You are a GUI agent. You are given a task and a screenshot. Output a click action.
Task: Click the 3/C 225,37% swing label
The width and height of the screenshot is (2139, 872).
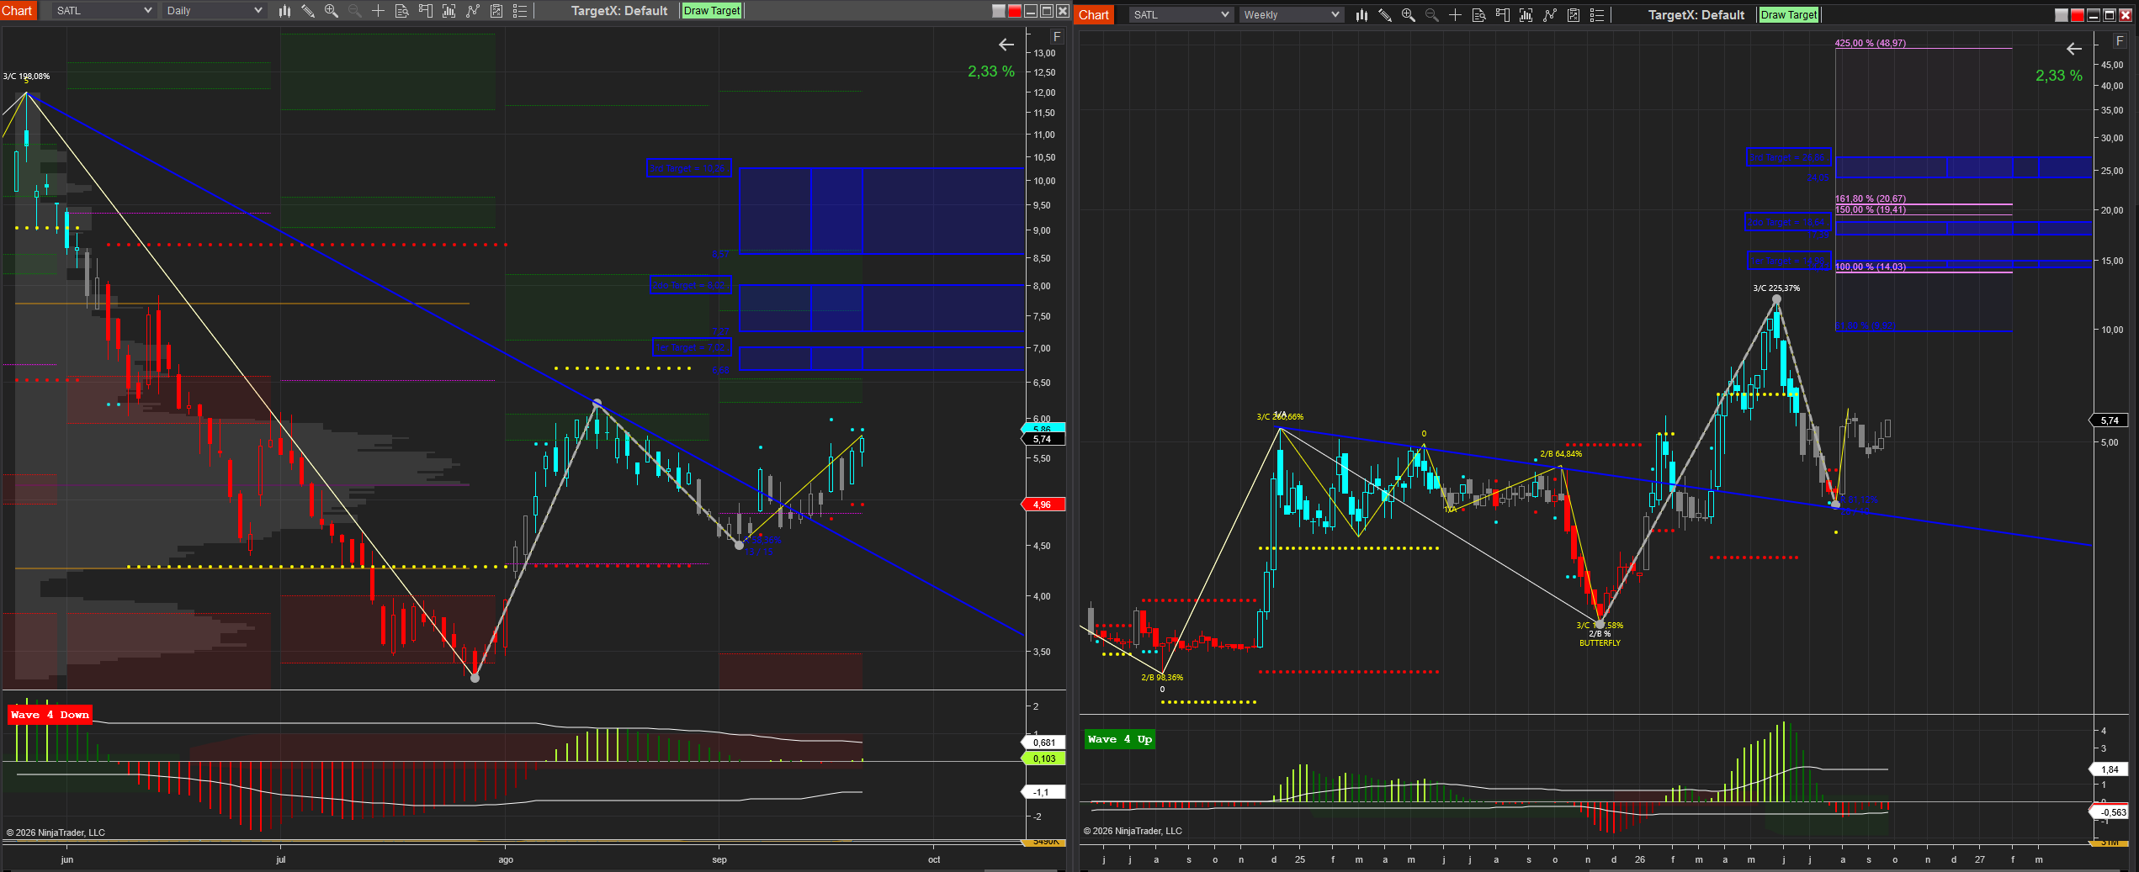coord(1776,288)
